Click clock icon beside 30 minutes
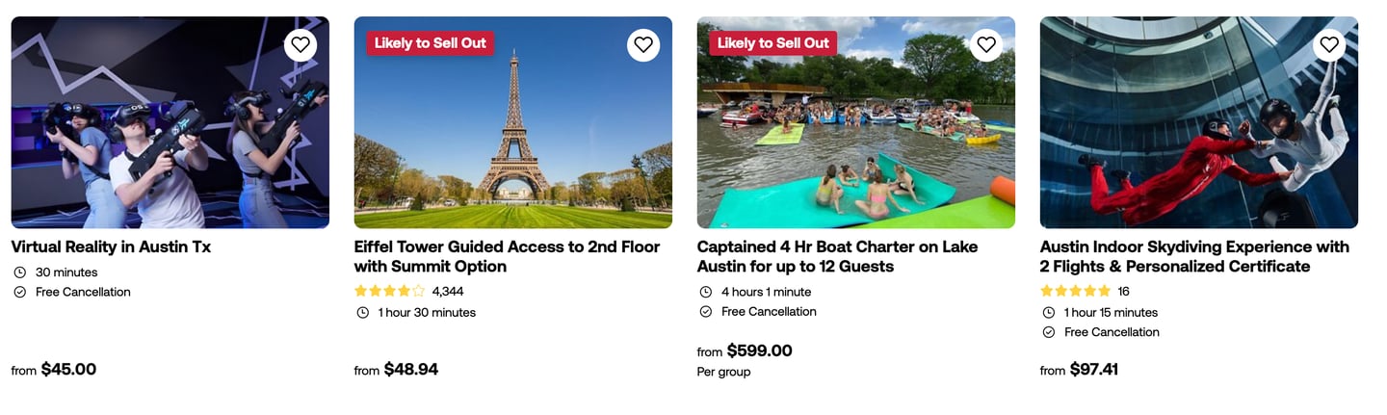The image size is (1387, 415). [19, 272]
